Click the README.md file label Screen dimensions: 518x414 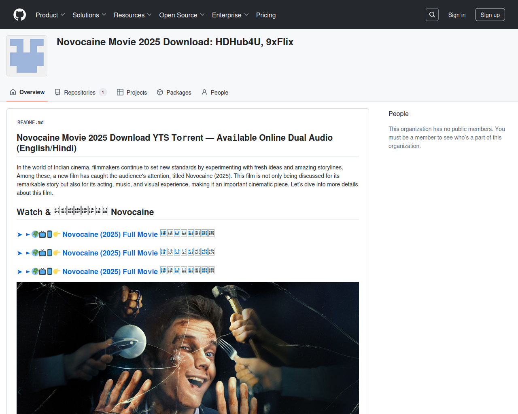tap(30, 123)
